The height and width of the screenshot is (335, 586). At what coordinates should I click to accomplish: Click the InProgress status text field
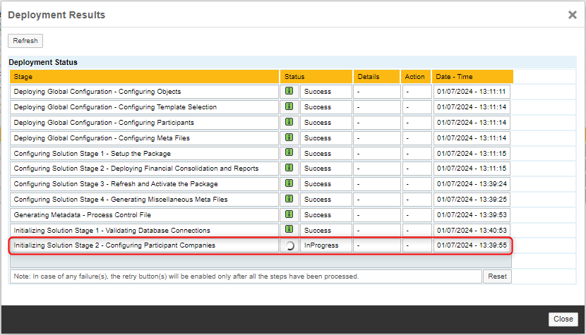325,245
